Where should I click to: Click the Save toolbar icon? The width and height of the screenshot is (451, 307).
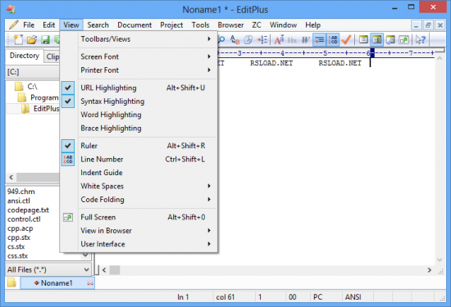(45, 39)
